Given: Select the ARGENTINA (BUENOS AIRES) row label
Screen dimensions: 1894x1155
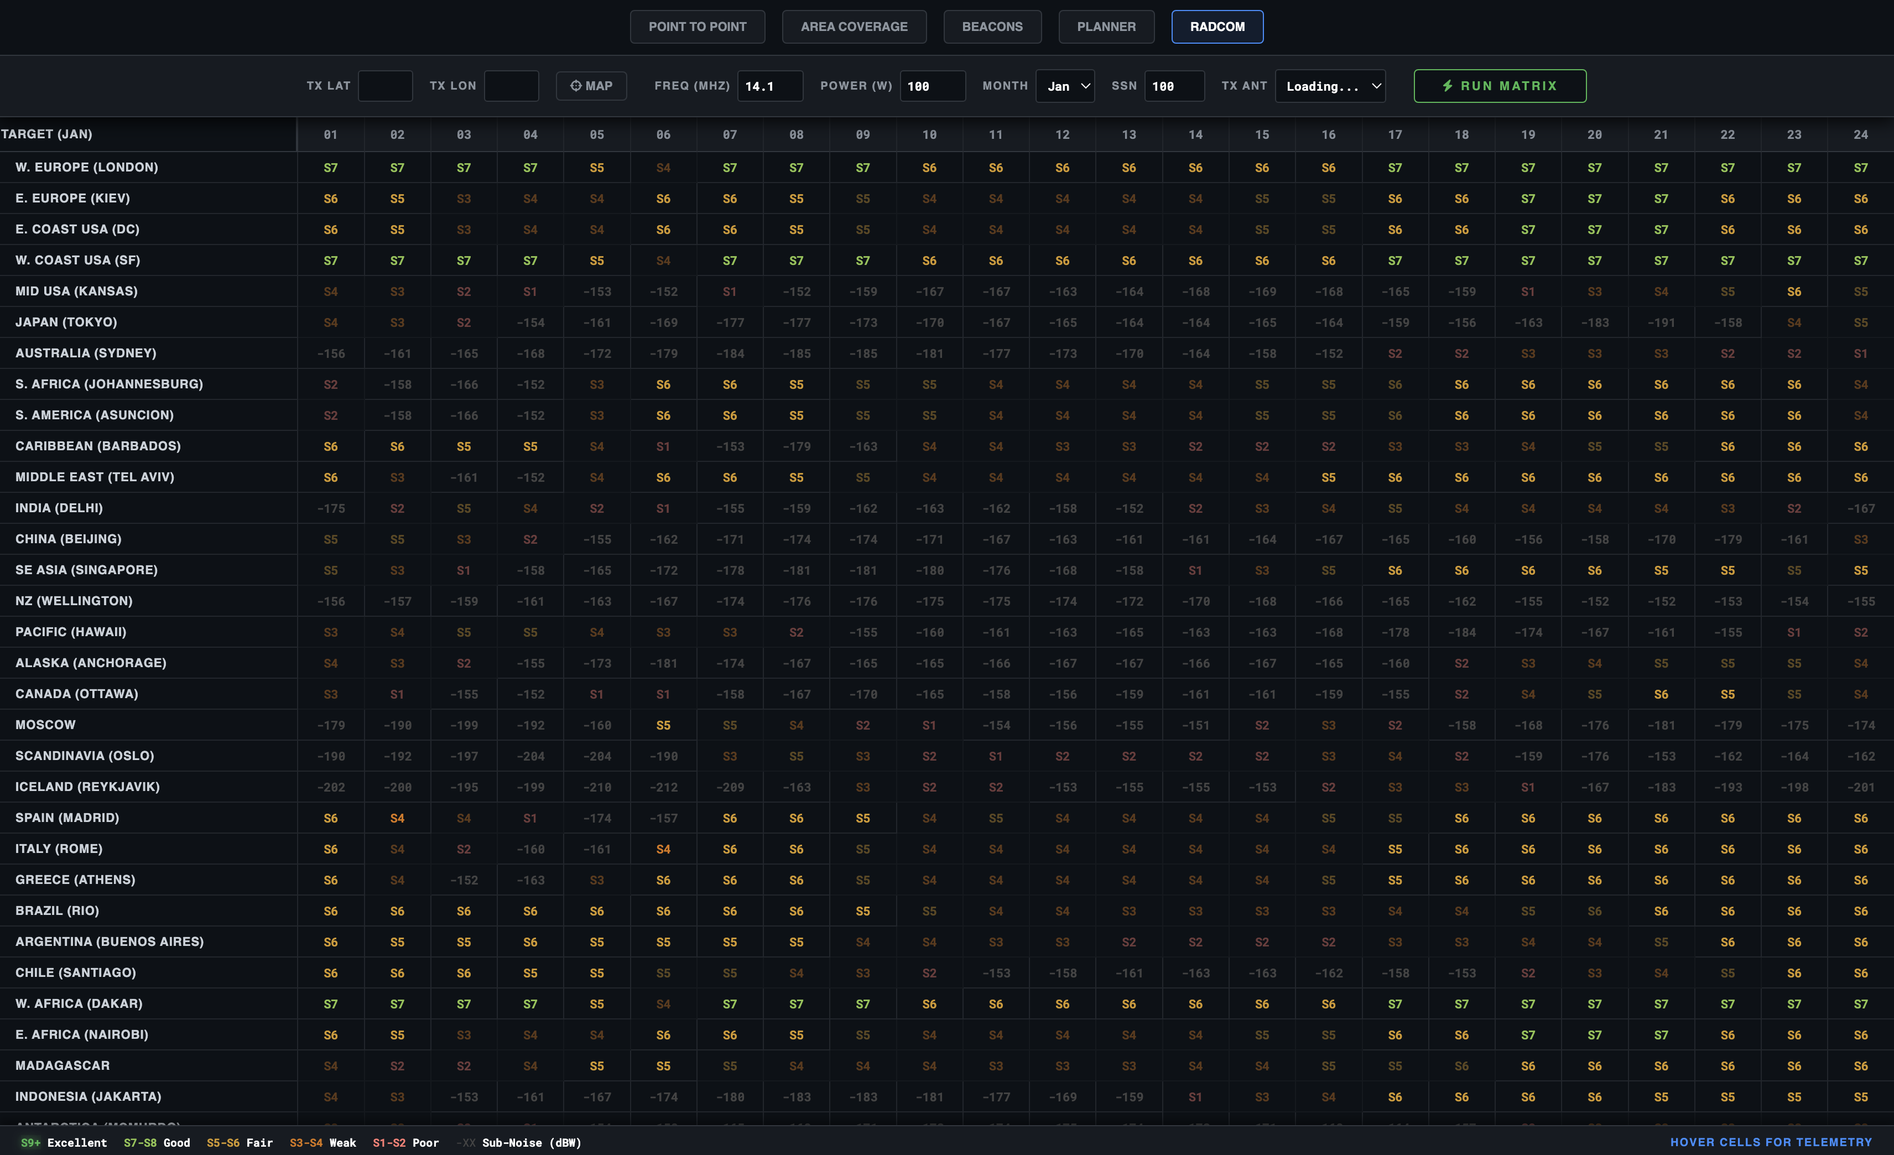Looking at the screenshot, I should [109, 941].
